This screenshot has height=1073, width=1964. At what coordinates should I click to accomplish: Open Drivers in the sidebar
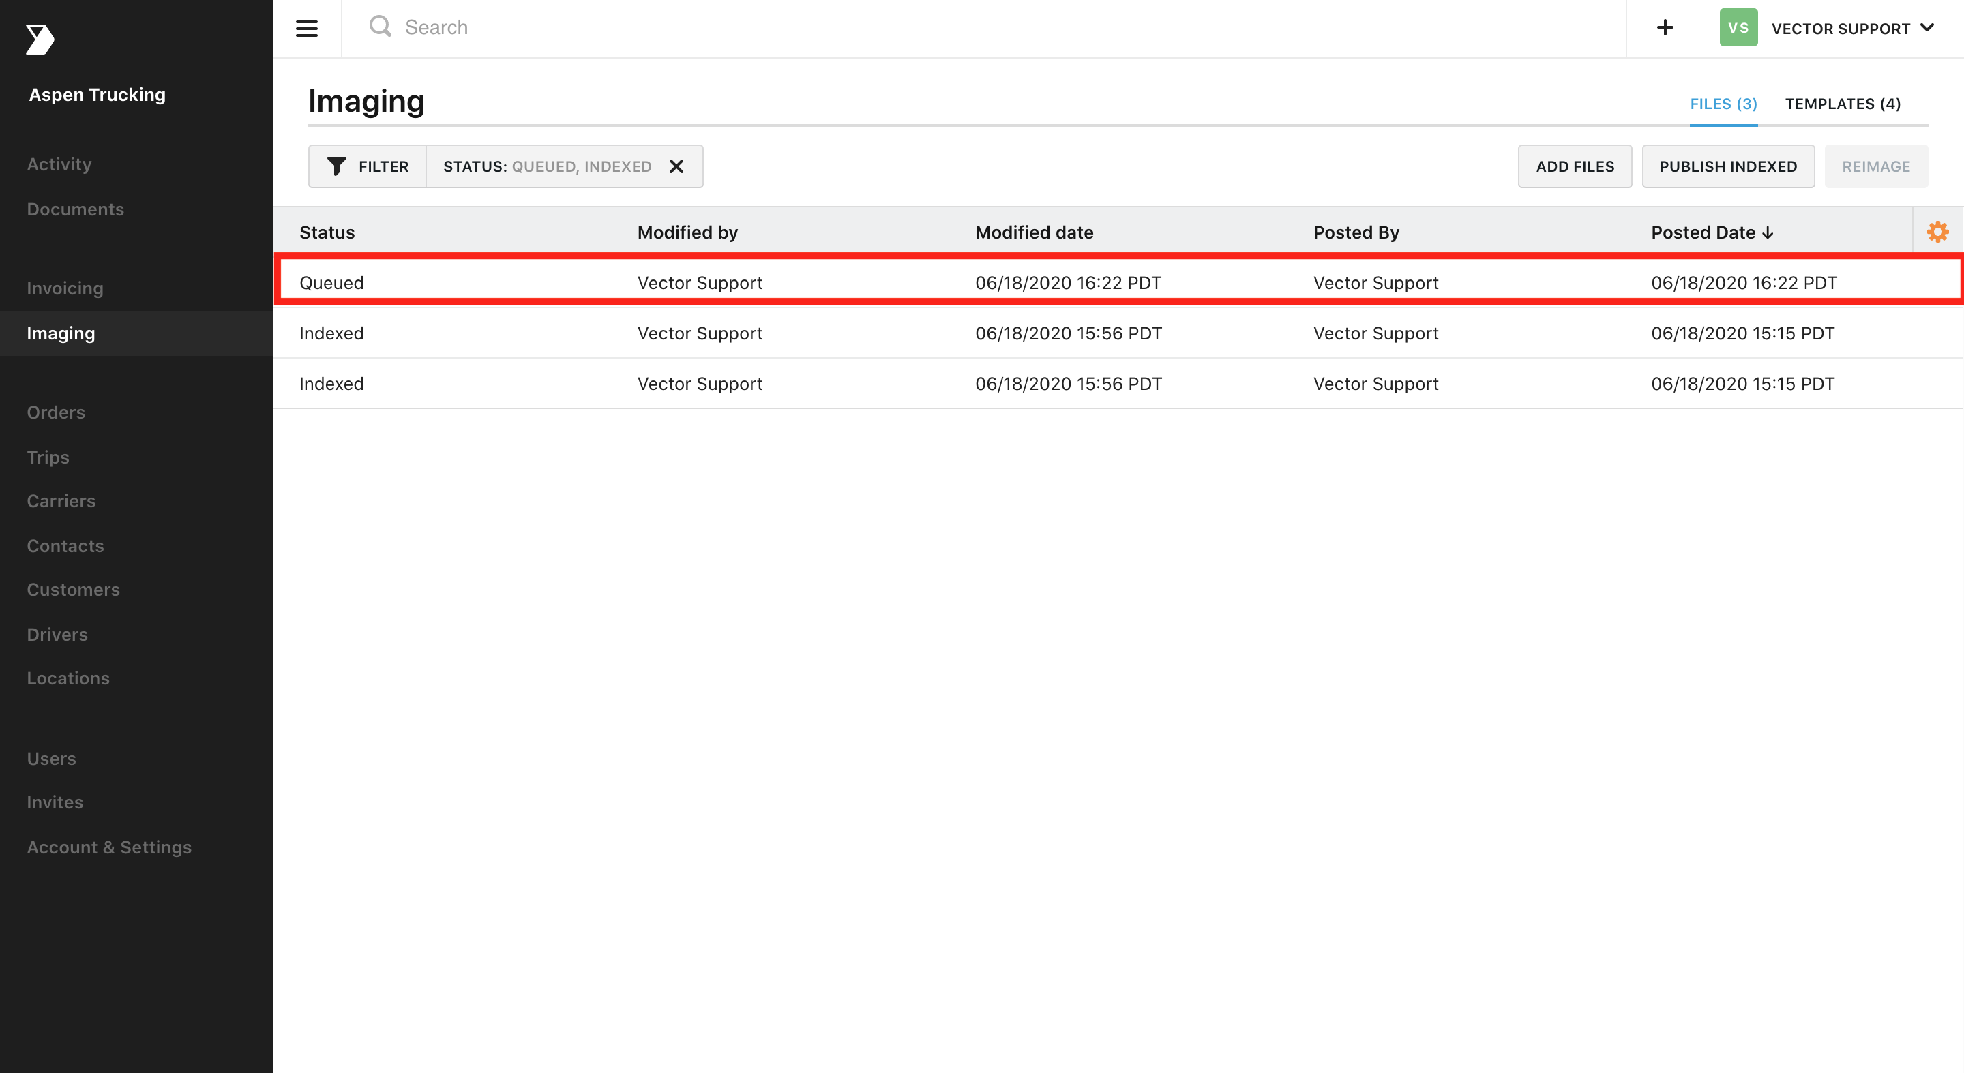(x=57, y=634)
